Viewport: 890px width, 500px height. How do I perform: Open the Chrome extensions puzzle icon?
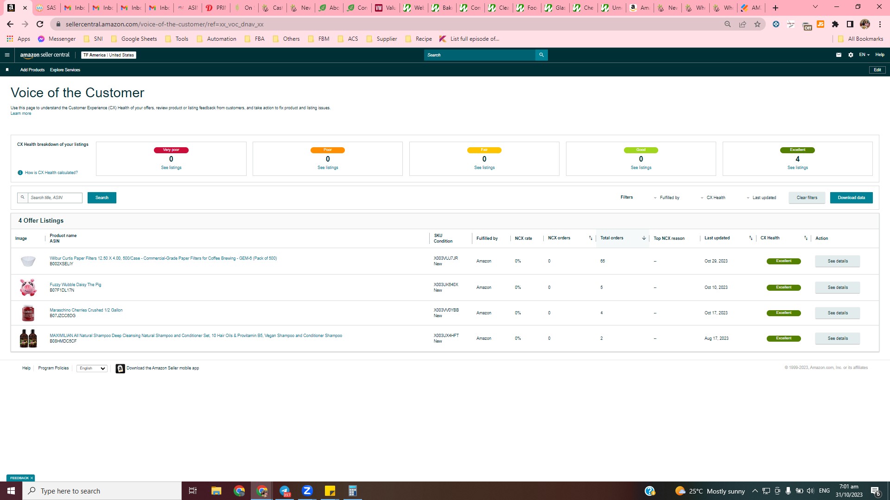(x=835, y=24)
